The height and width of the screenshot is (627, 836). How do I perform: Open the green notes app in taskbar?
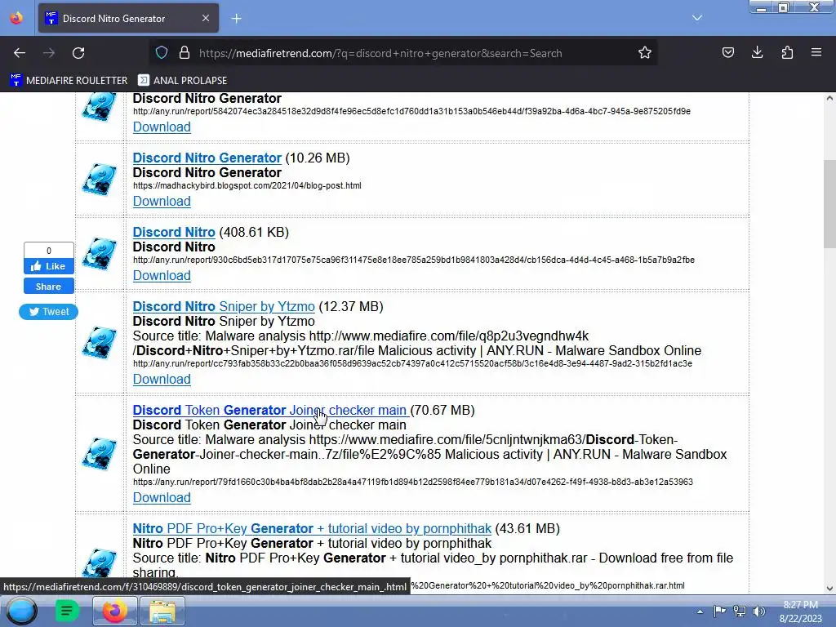pos(67,611)
